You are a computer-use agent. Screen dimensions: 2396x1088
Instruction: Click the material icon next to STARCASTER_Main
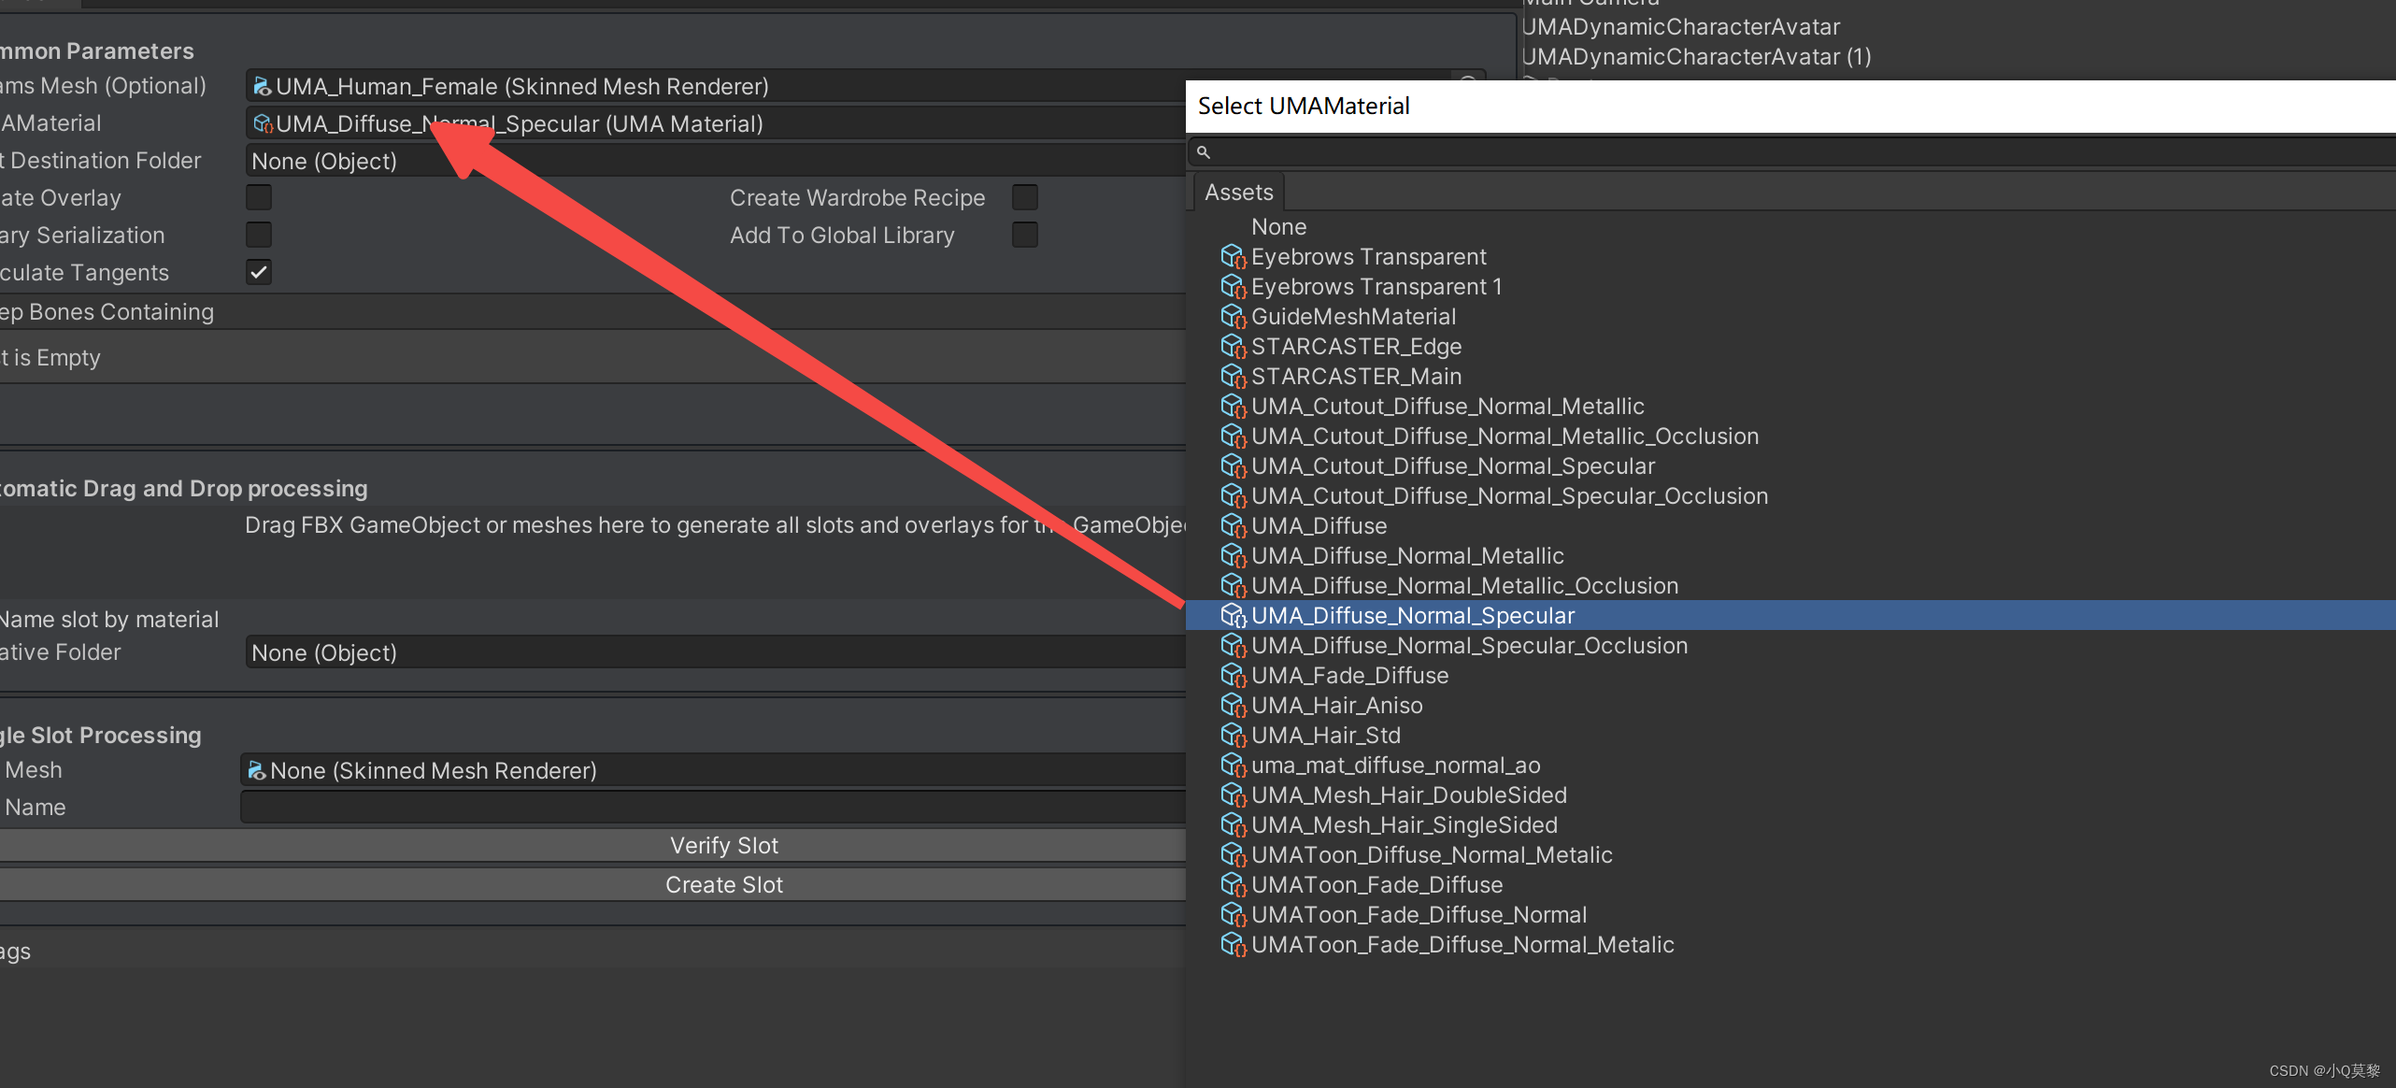click(x=1234, y=376)
